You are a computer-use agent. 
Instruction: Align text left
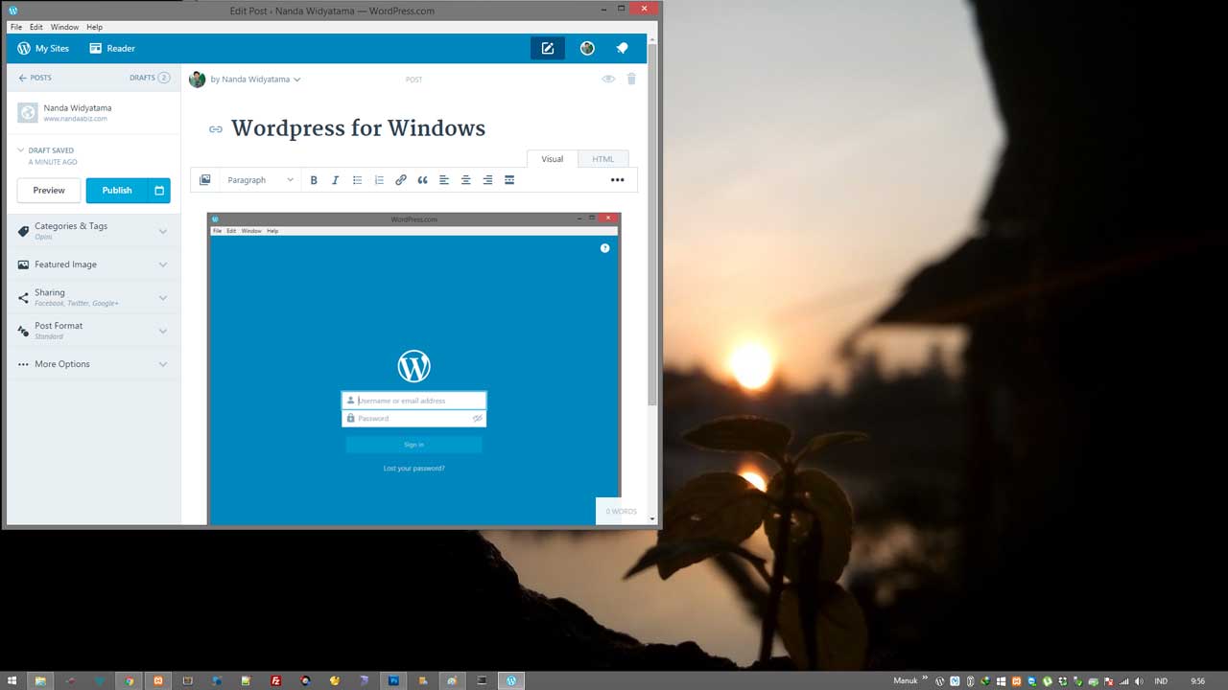pos(444,180)
